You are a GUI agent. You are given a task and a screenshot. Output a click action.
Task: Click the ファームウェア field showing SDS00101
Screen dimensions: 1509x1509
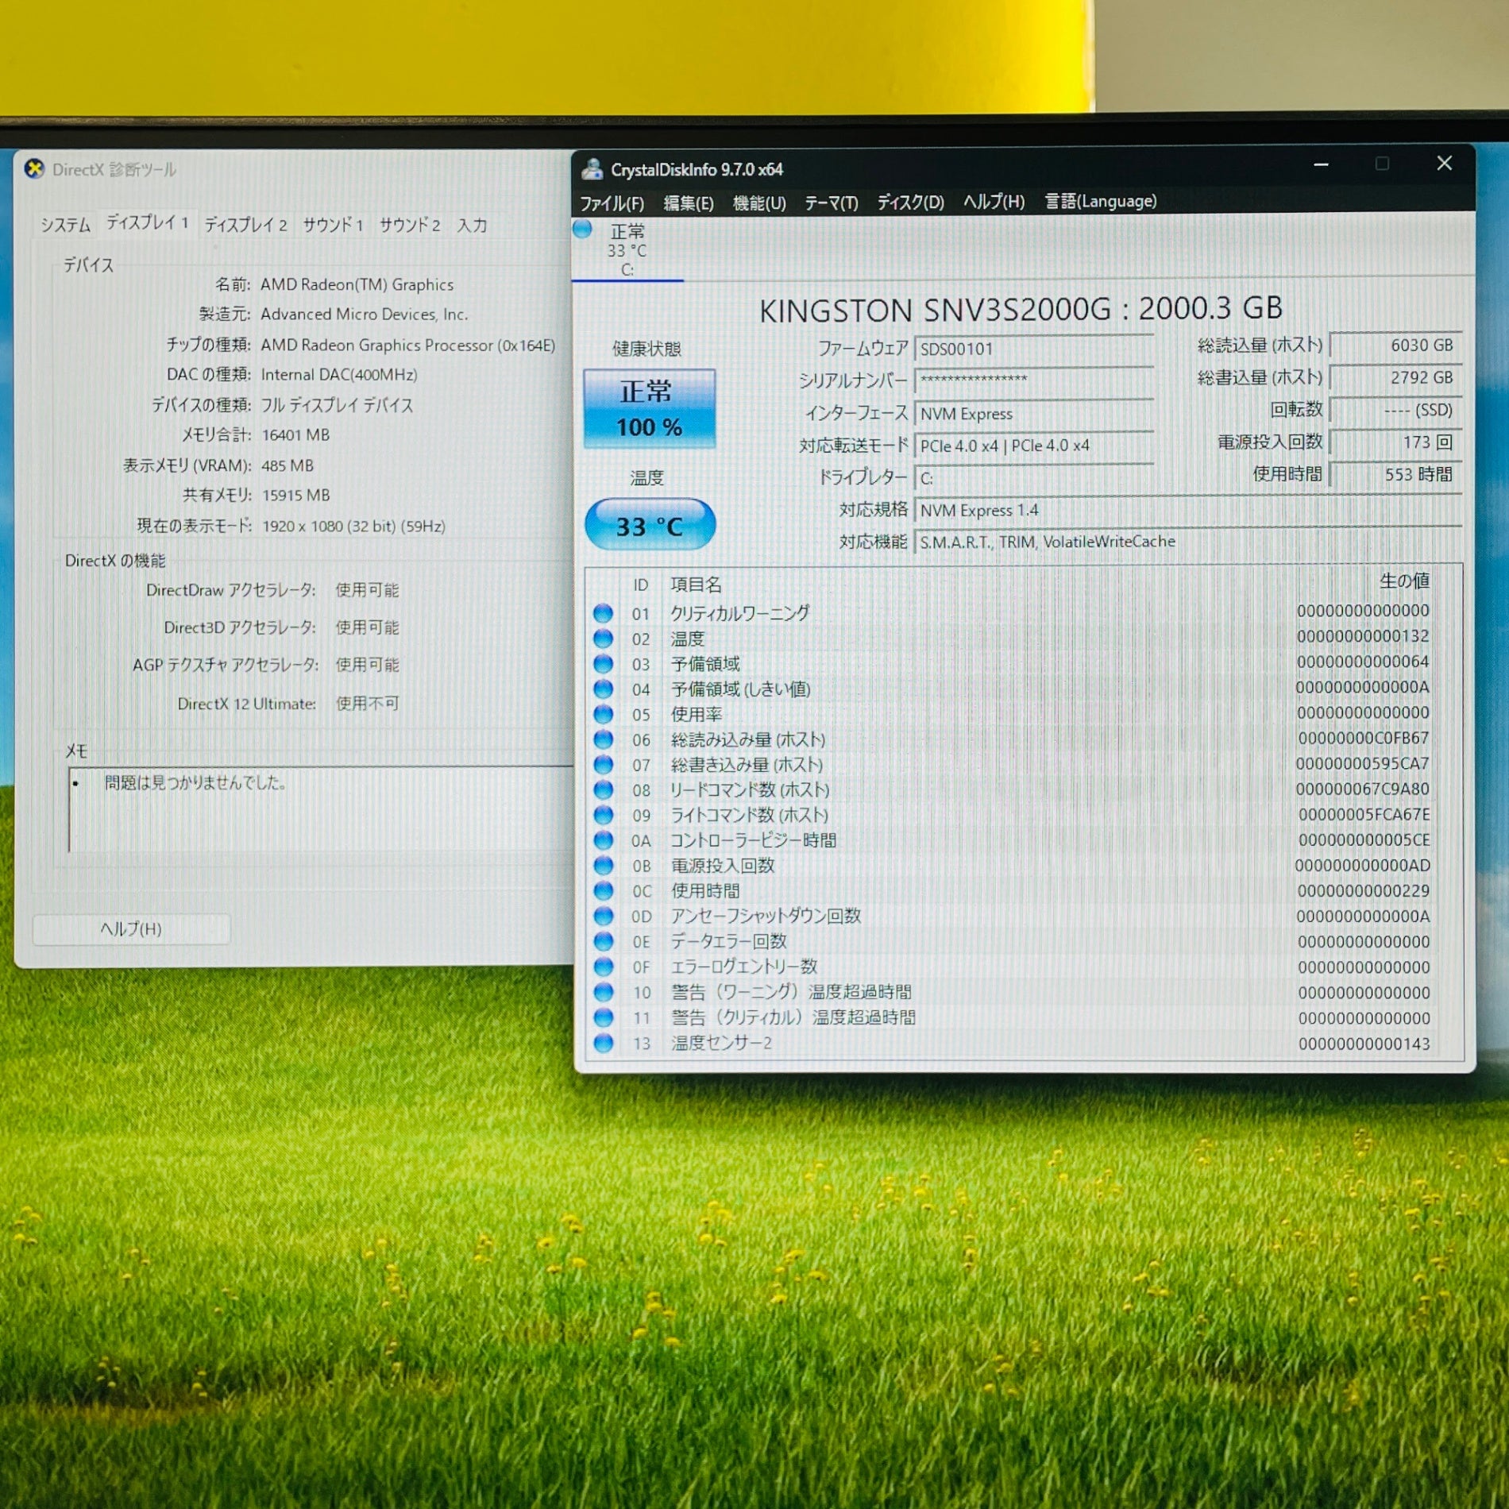coord(1032,349)
